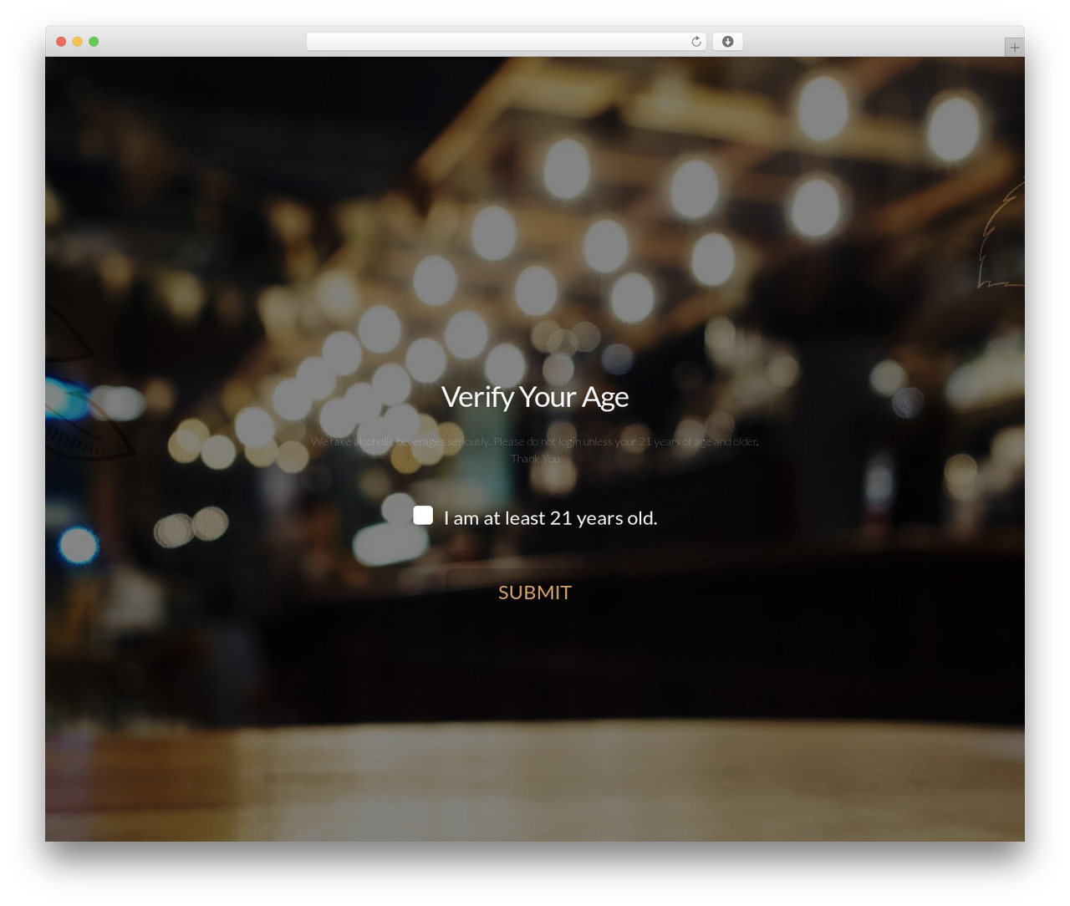Open a new tab with the plus button

pyautogui.click(x=1015, y=48)
